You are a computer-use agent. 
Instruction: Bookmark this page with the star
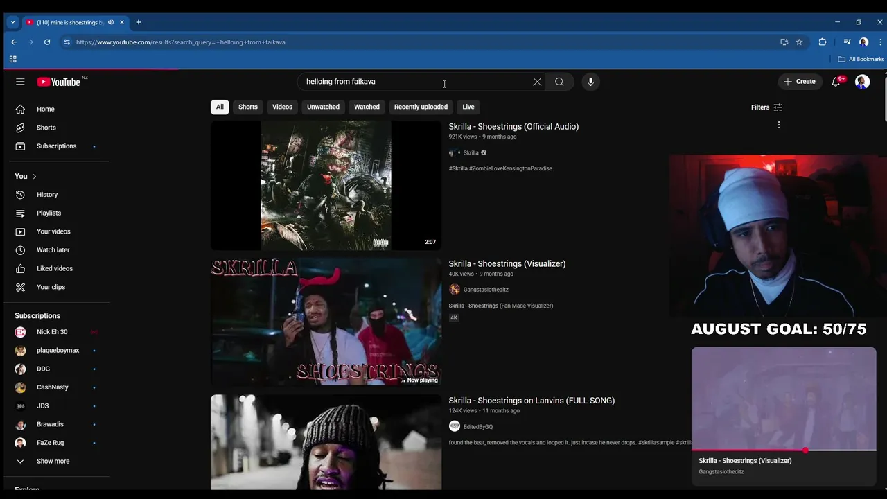click(x=799, y=42)
